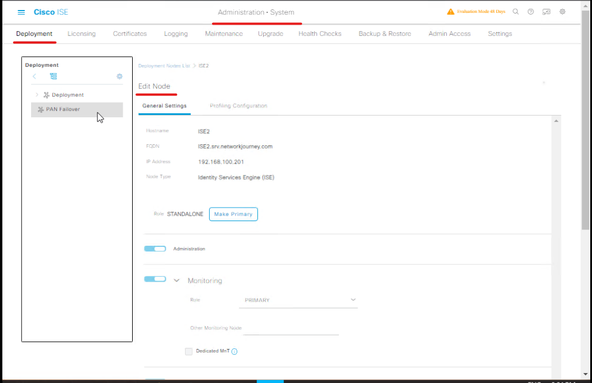592x383 pixels.
Task: Switch to the Settings tab
Action: (x=500, y=33)
